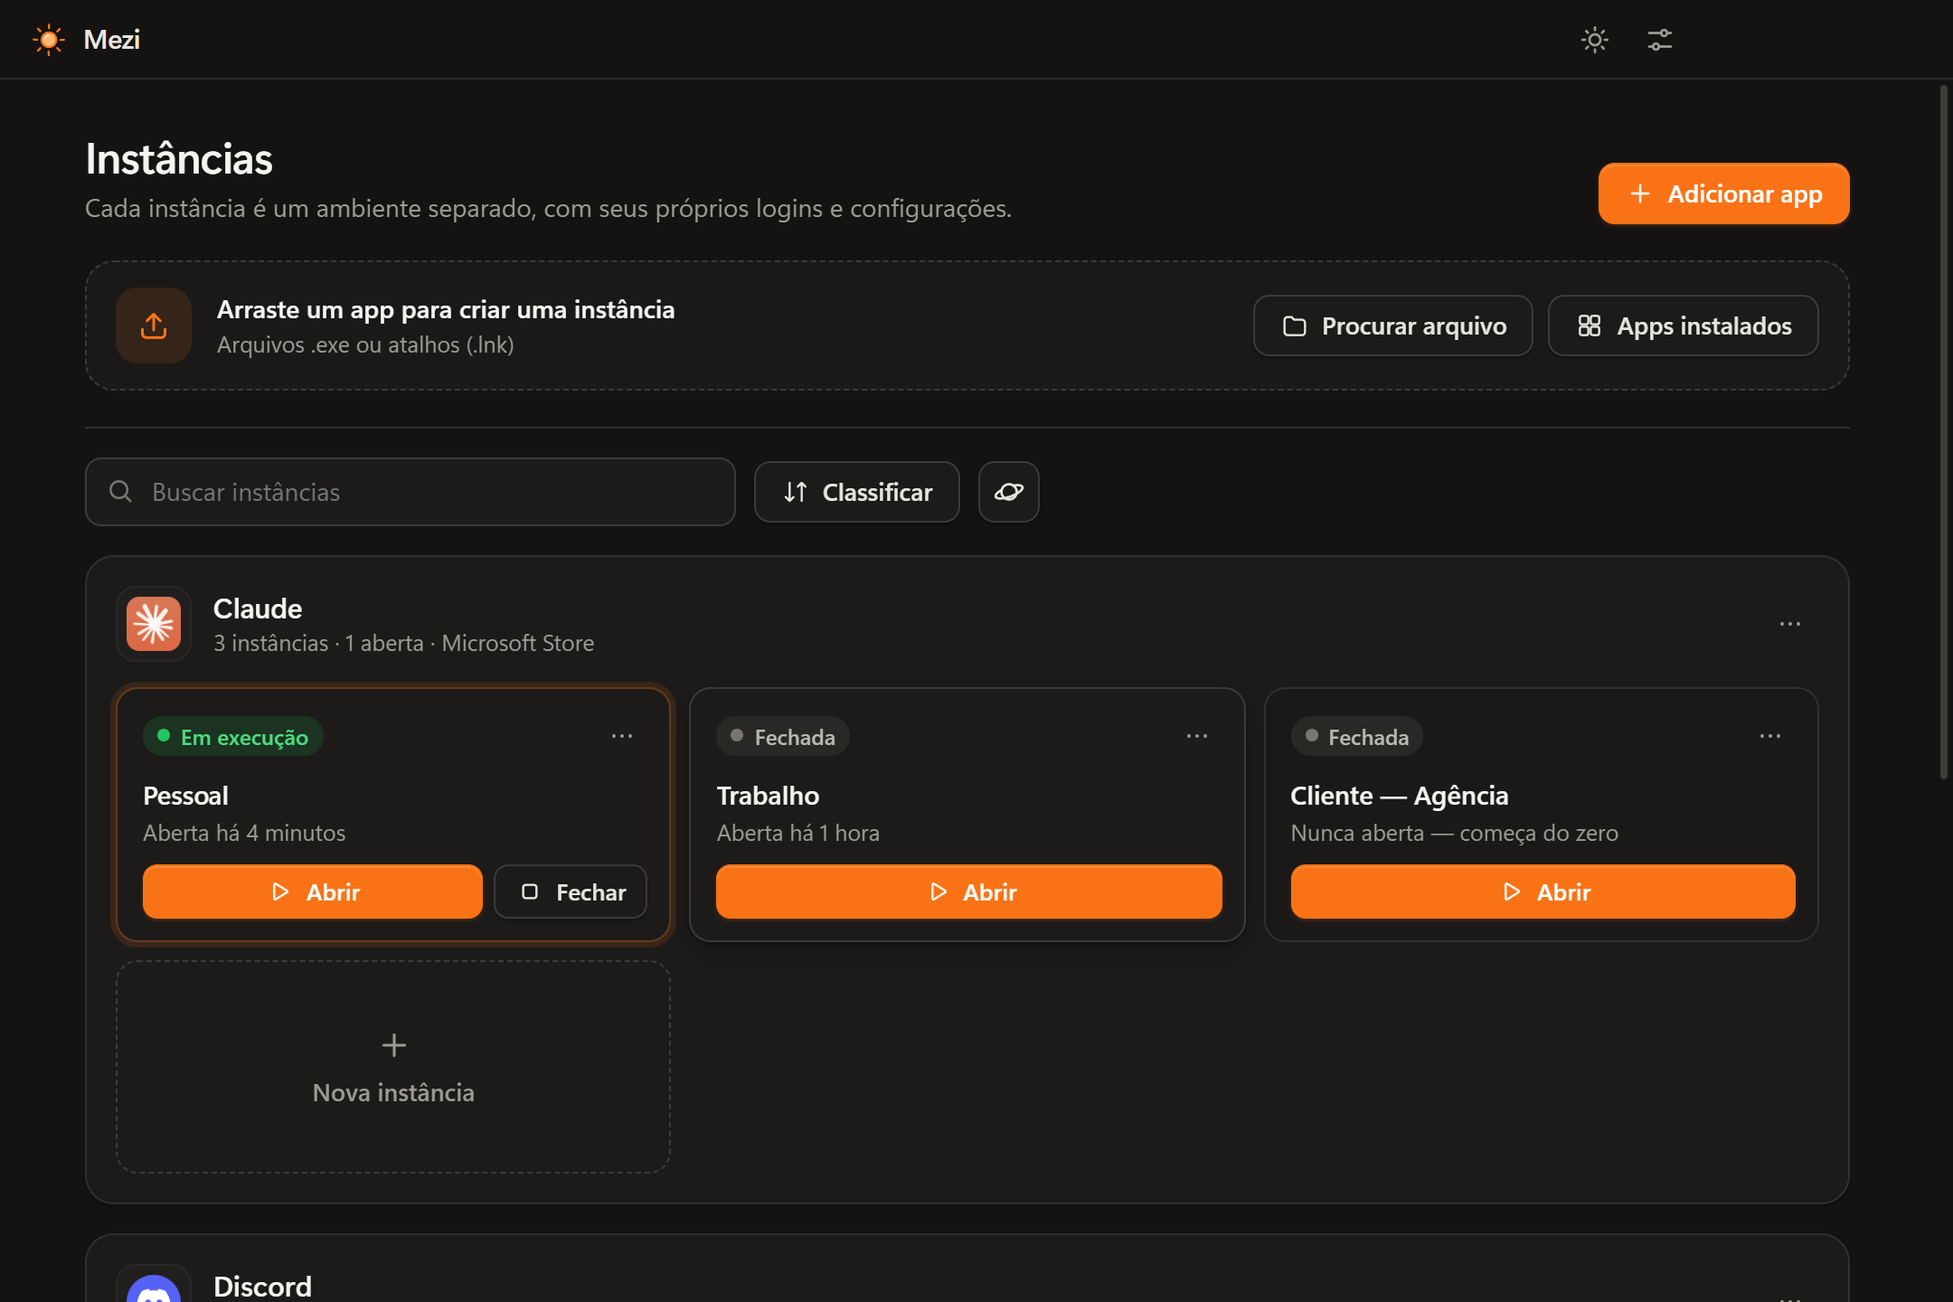Toggle the light/dark theme sun icon
The height and width of the screenshot is (1302, 1953).
pyautogui.click(x=1595, y=40)
